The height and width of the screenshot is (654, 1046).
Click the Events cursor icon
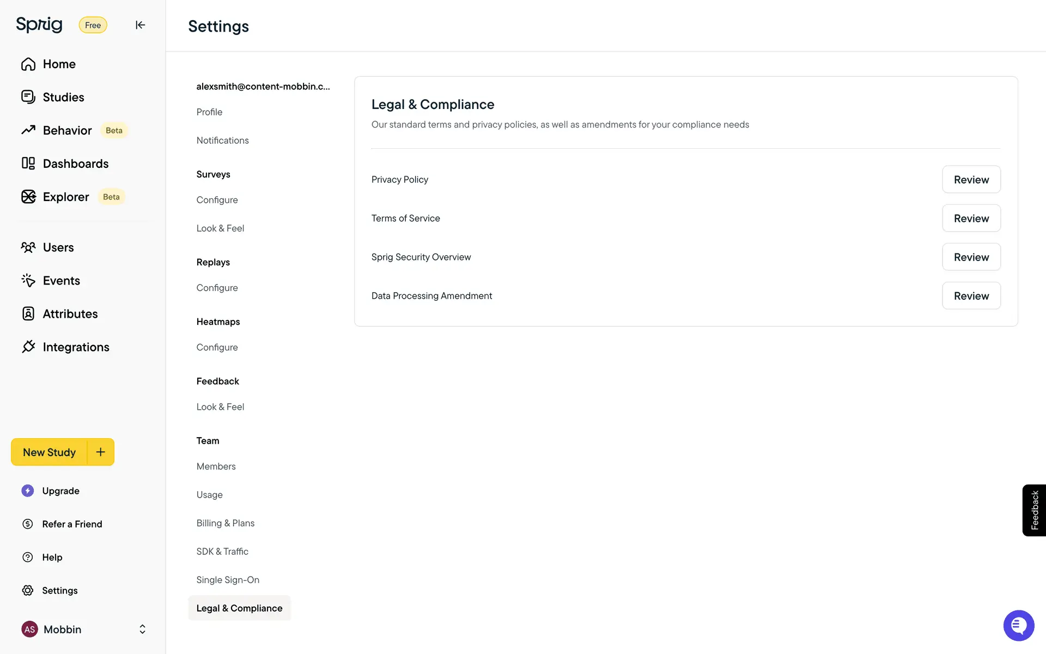[28, 280]
